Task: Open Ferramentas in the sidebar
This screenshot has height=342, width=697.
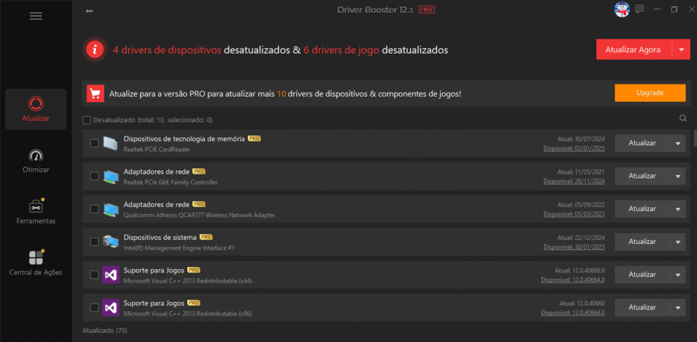Action: tap(36, 212)
